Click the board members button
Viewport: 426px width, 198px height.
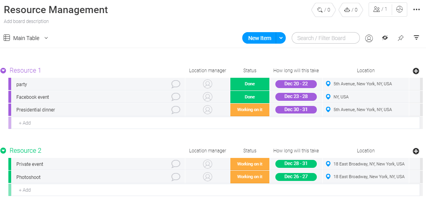point(380,10)
